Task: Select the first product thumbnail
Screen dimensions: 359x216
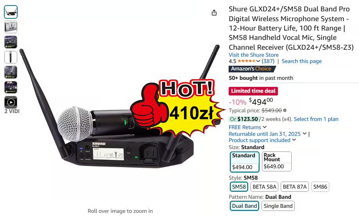Action: [11, 12]
